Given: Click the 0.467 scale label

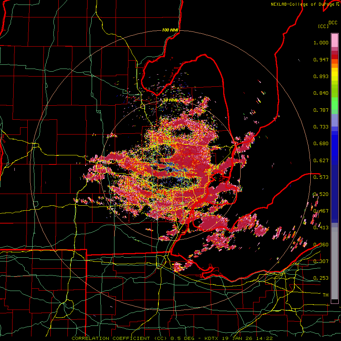Looking at the screenshot, I should coord(321,211).
